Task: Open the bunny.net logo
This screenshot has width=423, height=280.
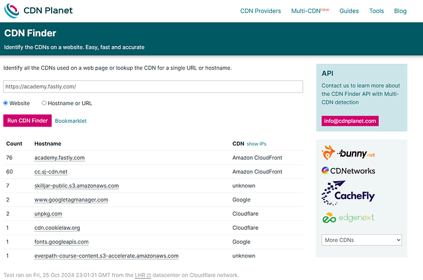Action: [x=348, y=153]
